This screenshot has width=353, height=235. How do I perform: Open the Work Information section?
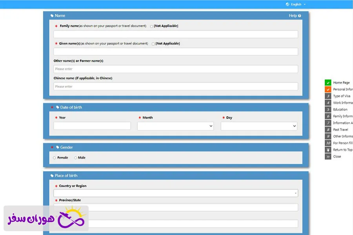[342, 103]
